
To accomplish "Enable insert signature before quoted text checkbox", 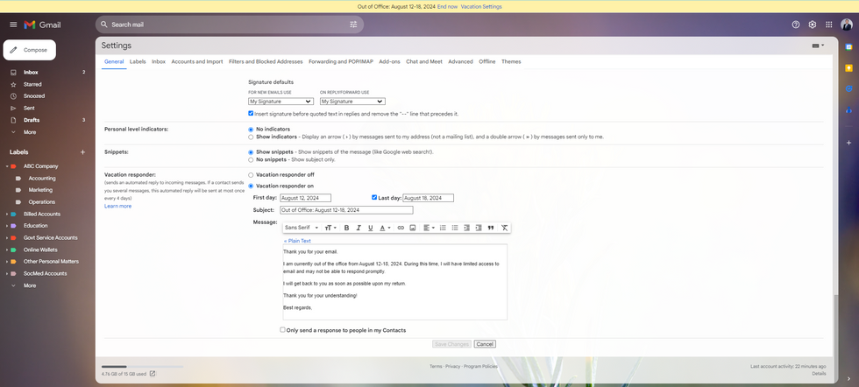I will pyautogui.click(x=251, y=113).
